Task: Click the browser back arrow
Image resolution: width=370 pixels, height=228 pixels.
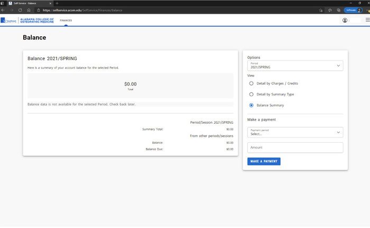Action: [x=4, y=10]
